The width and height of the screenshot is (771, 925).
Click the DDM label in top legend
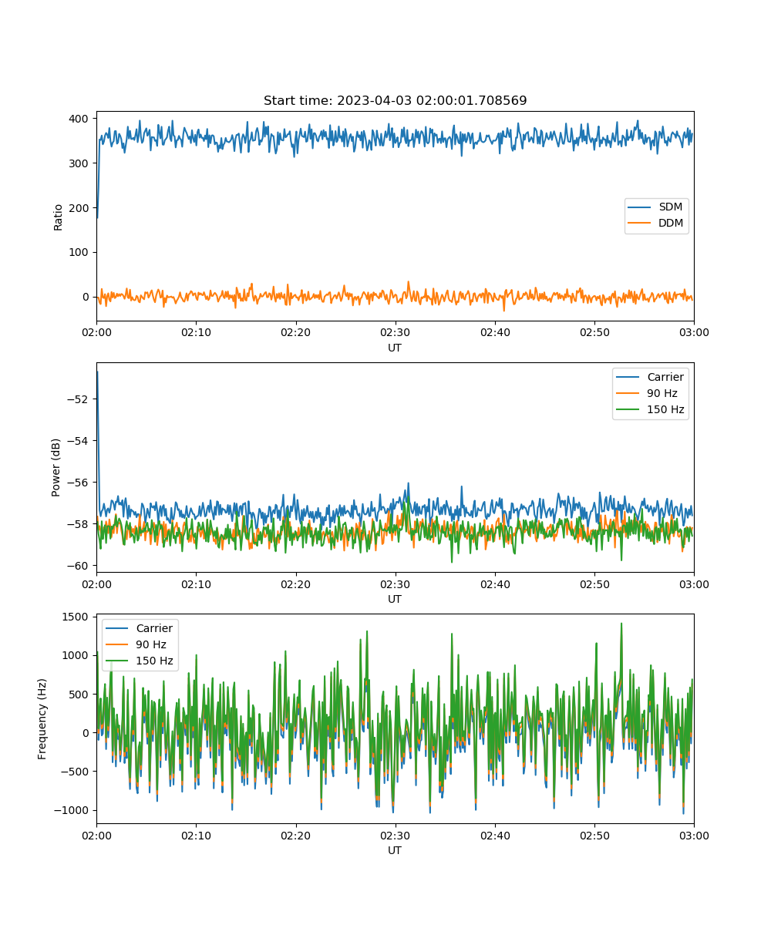click(671, 224)
